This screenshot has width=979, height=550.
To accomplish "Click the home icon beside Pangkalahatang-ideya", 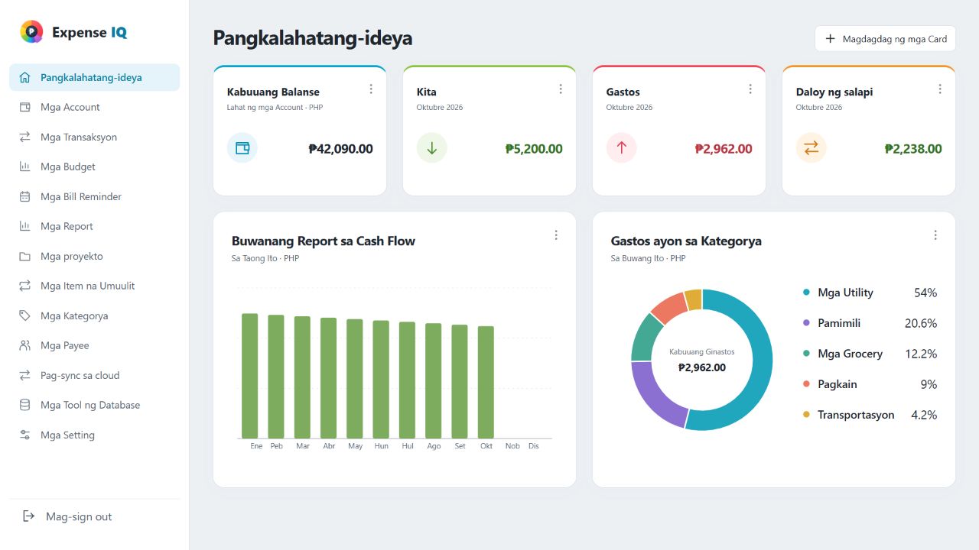I will click(24, 77).
